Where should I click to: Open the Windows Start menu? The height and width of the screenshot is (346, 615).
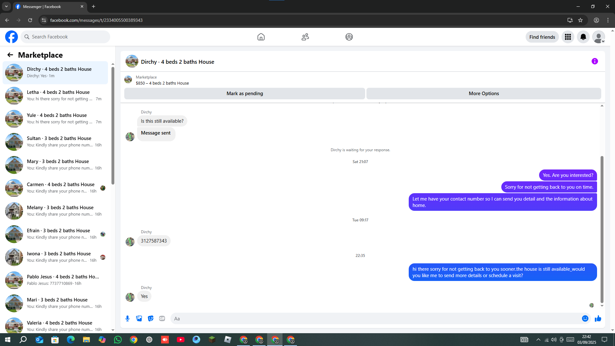8,340
